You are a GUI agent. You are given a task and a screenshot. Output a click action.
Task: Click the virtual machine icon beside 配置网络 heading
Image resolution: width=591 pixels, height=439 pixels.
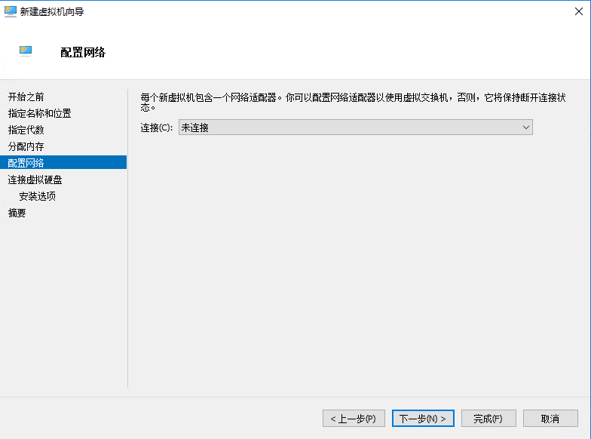(26, 51)
